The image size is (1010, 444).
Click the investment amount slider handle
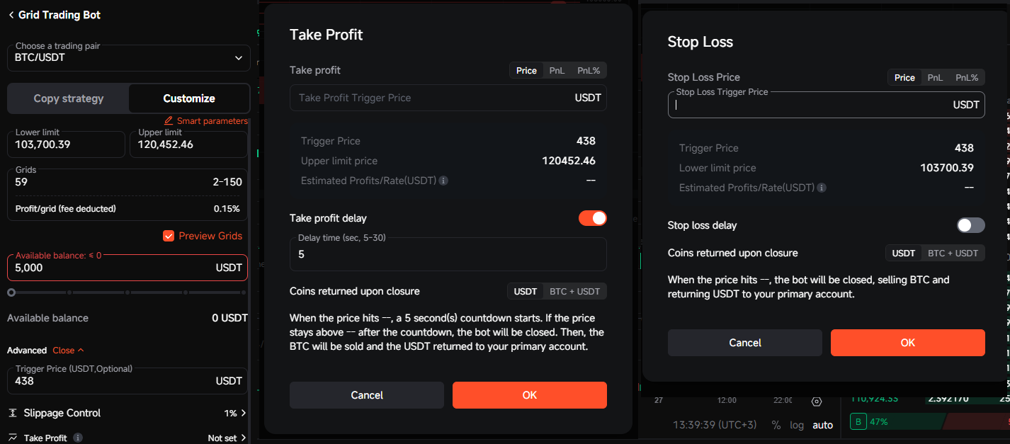click(x=11, y=292)
